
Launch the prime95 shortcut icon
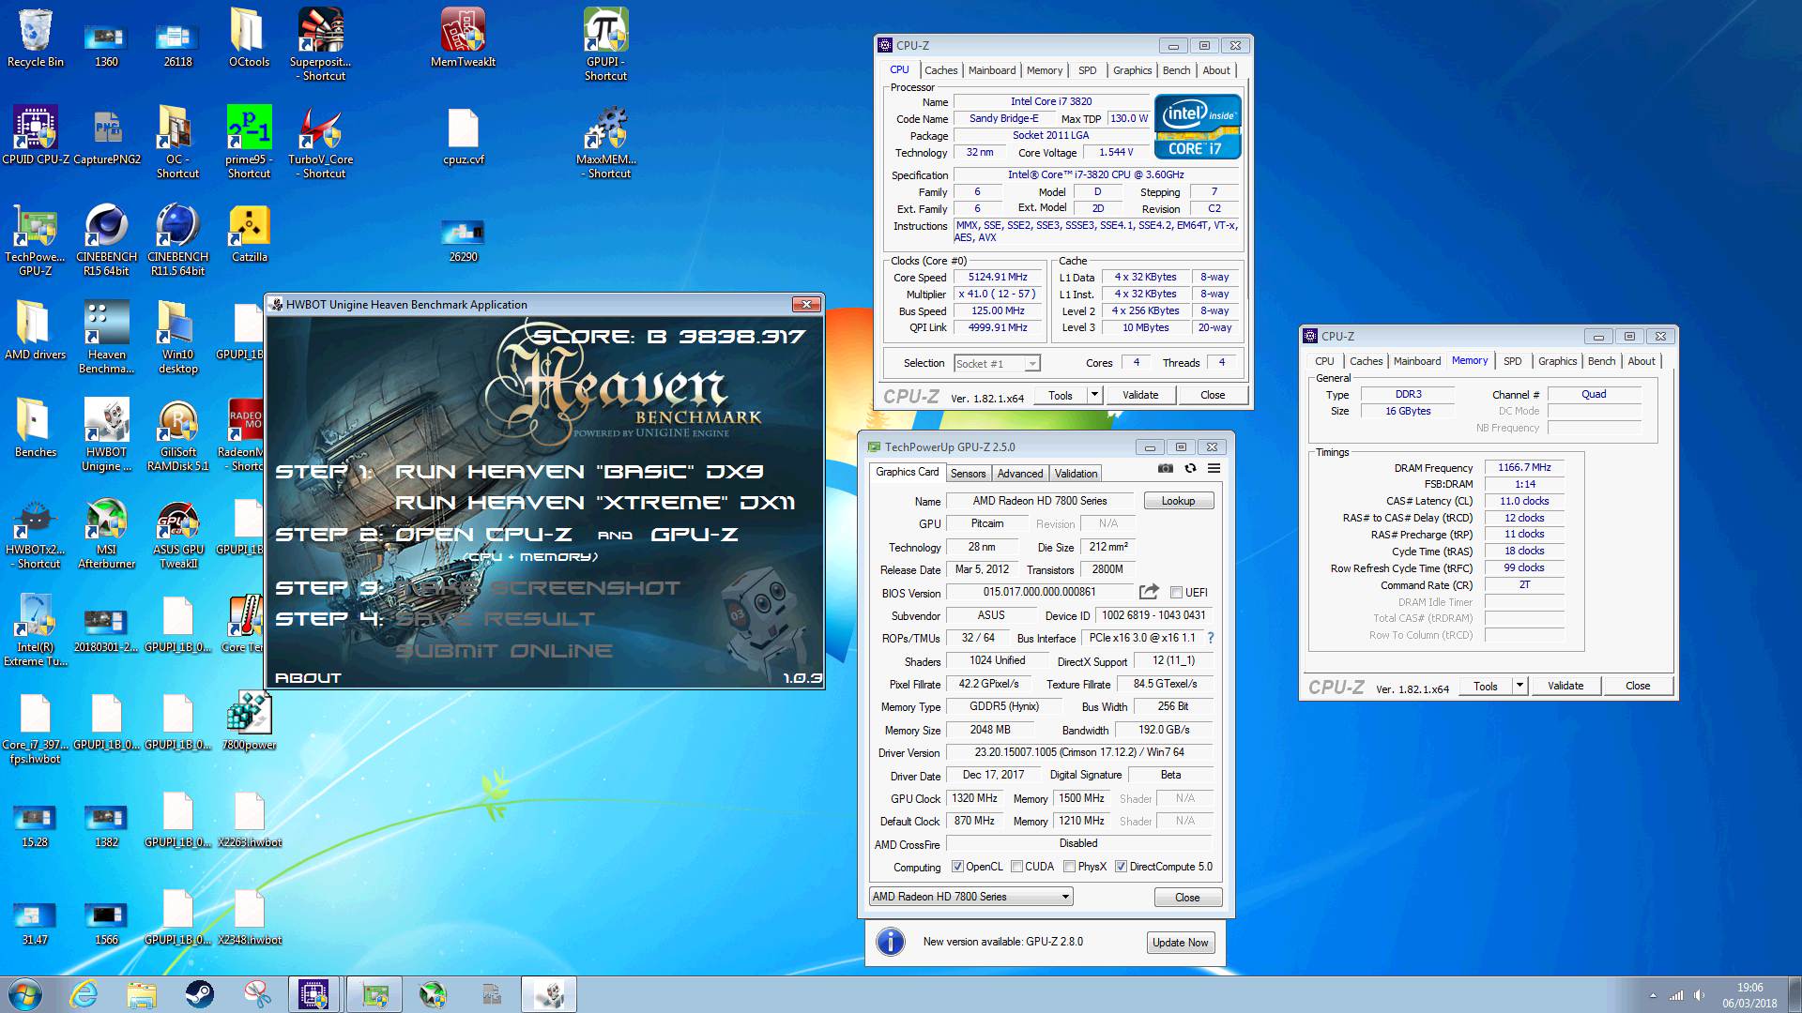(249, 141)
